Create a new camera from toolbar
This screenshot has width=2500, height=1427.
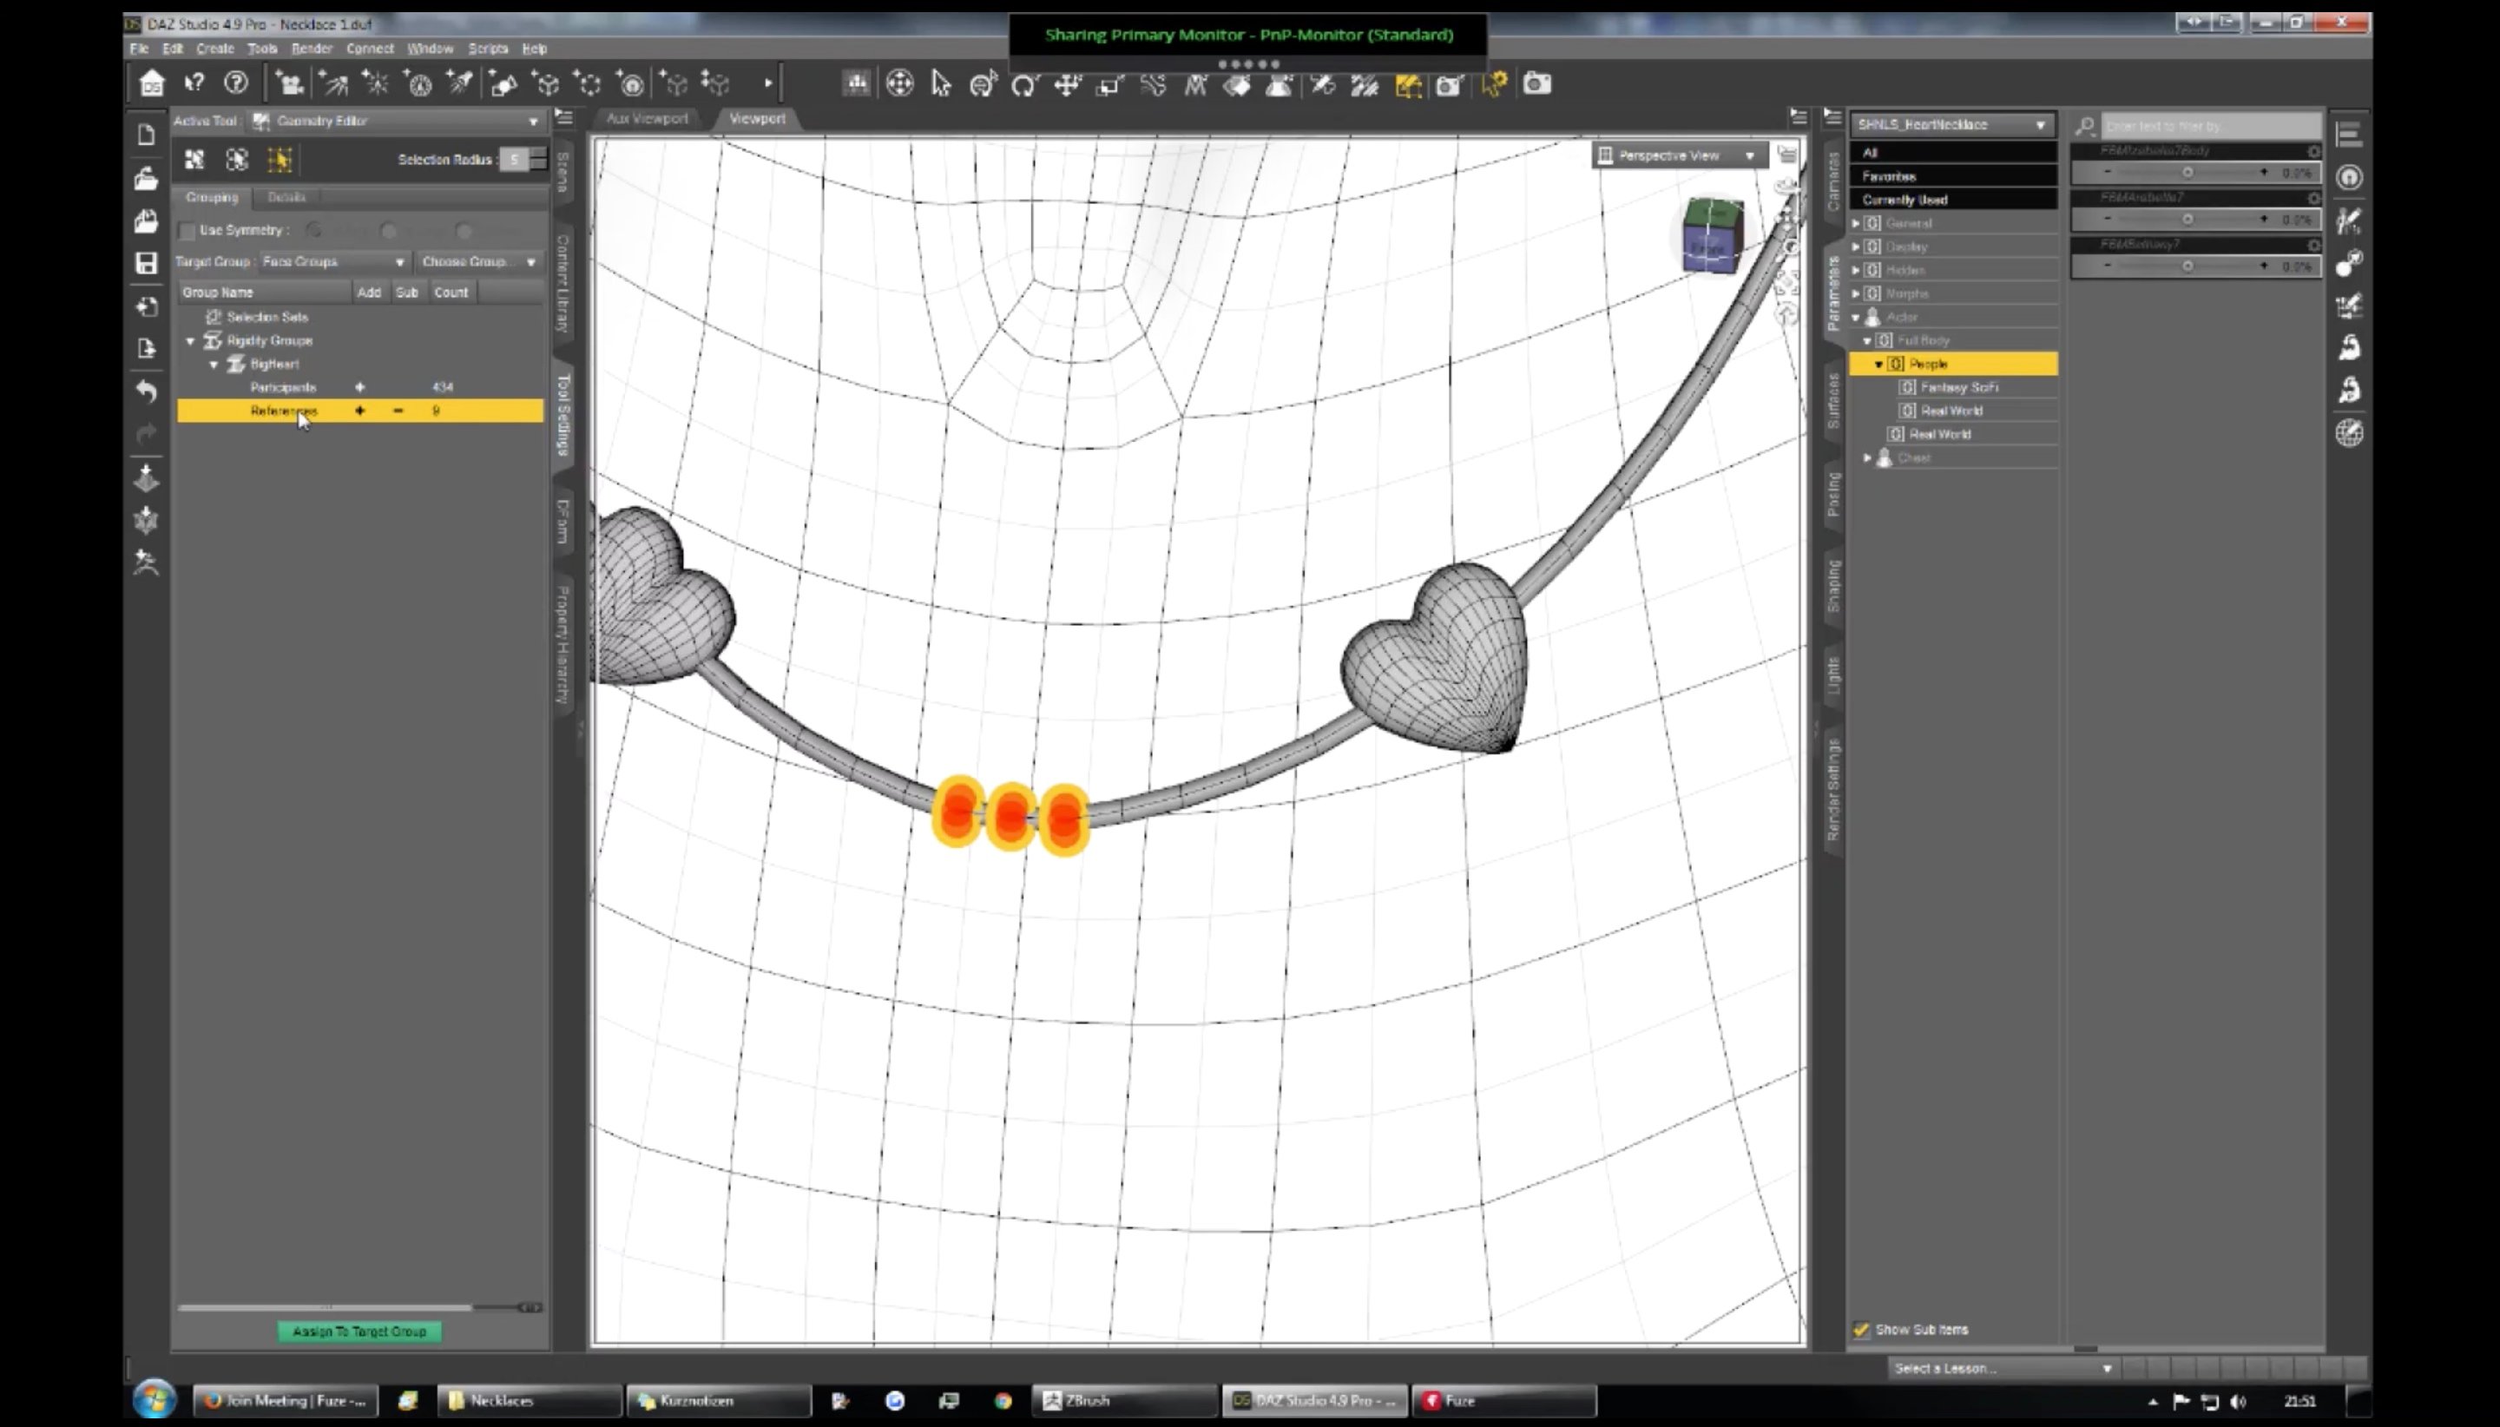288,83
